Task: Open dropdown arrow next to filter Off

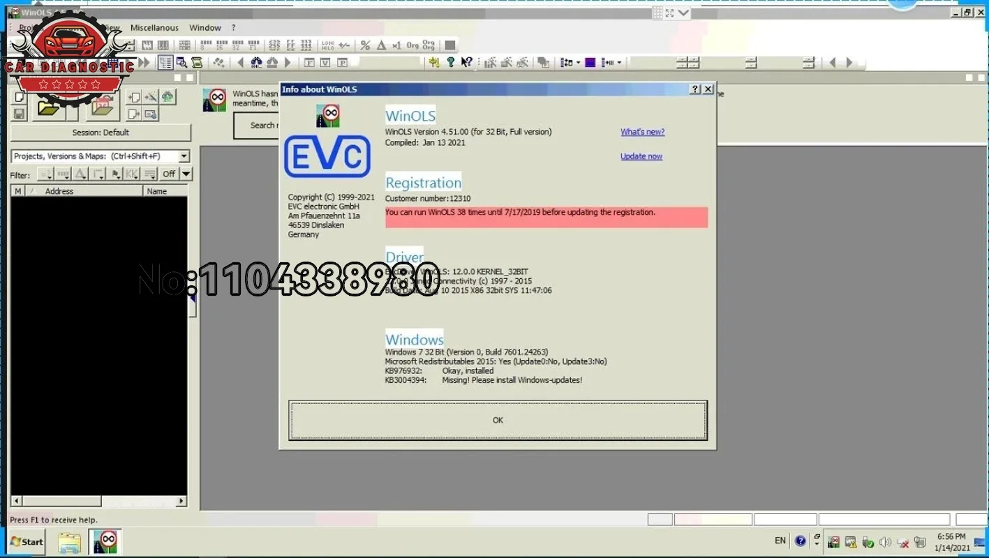Action: [x=186, y=174]
